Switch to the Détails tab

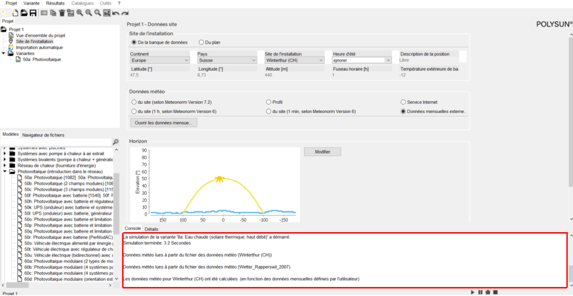(151, 229)
